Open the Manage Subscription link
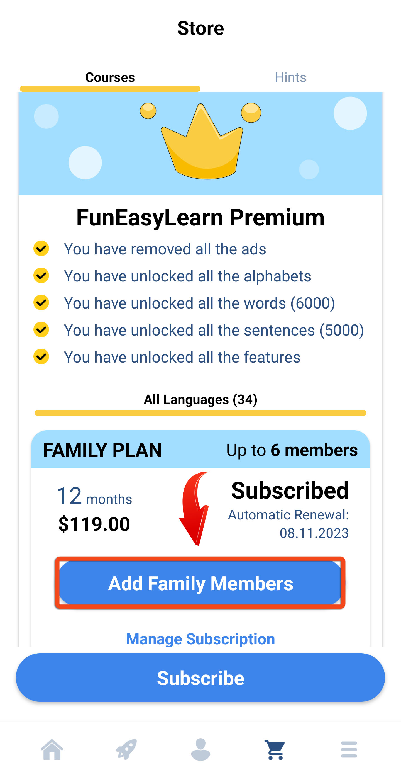Image resolution: width=401 pixels, height=777 pixels. (x=200, y=638)
